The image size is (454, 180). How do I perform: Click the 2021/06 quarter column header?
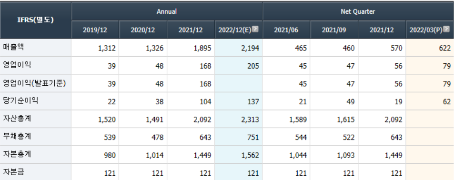pos(286,30)
